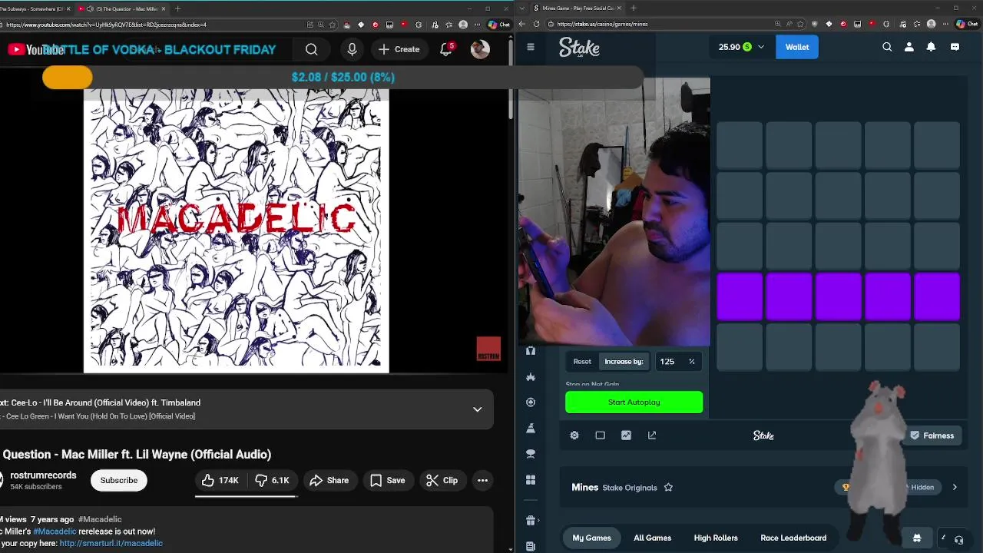The width and height of the screenshot is (983, 553).
Task: Open Stake support headset icon
Action: point(958,539)
